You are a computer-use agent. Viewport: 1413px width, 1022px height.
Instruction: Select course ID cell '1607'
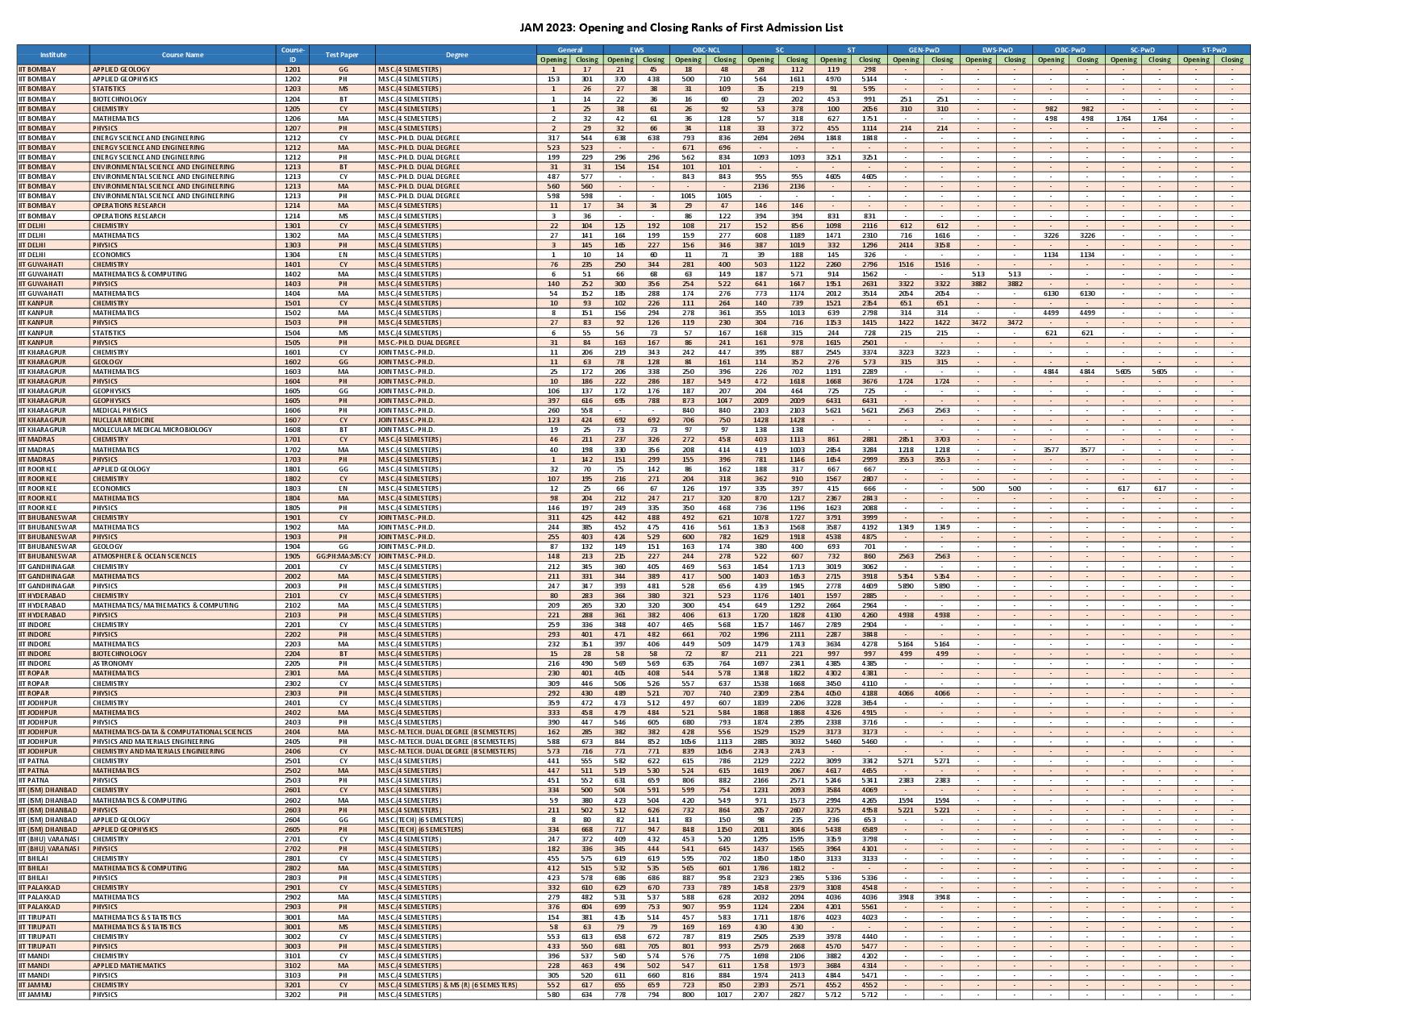(293, 420)
